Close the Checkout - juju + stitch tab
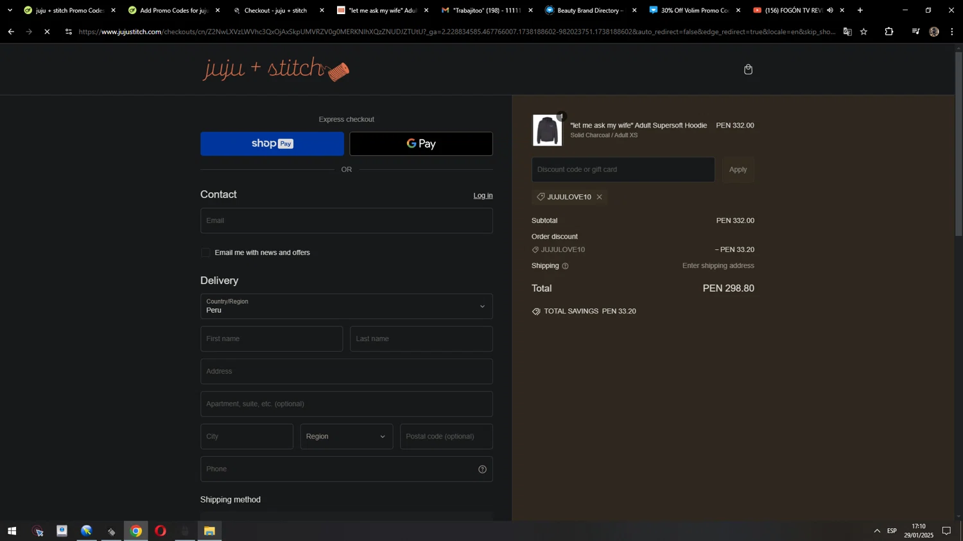The image size is (963, 541). pos(322,10)
